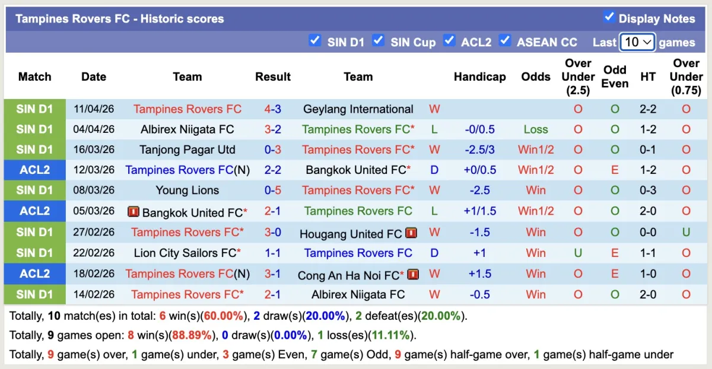Open the Young Lions team page

click(x=187, y=190)
